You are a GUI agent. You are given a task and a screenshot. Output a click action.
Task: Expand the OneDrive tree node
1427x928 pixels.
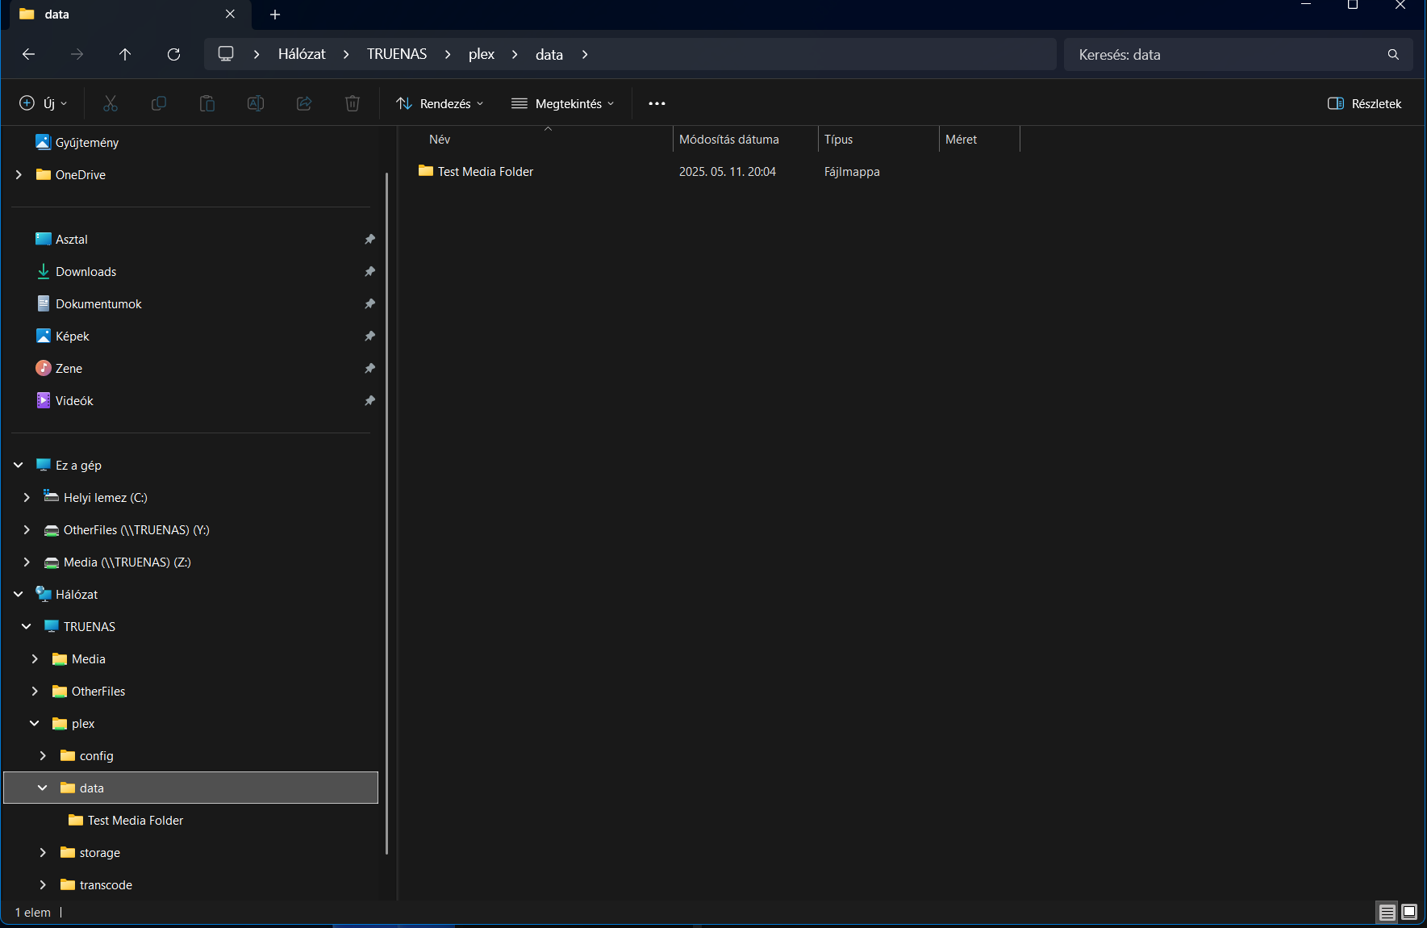pos(19,174)
